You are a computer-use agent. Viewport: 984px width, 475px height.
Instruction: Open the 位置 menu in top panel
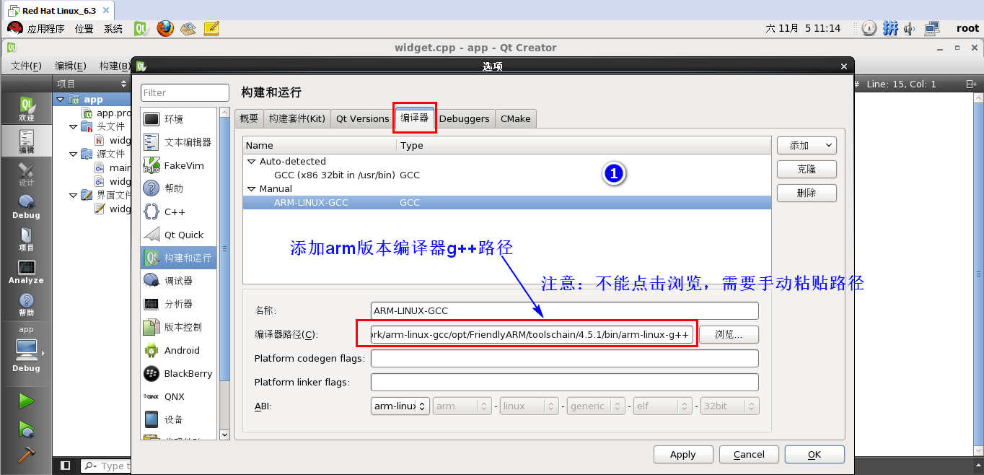[84, 29]
